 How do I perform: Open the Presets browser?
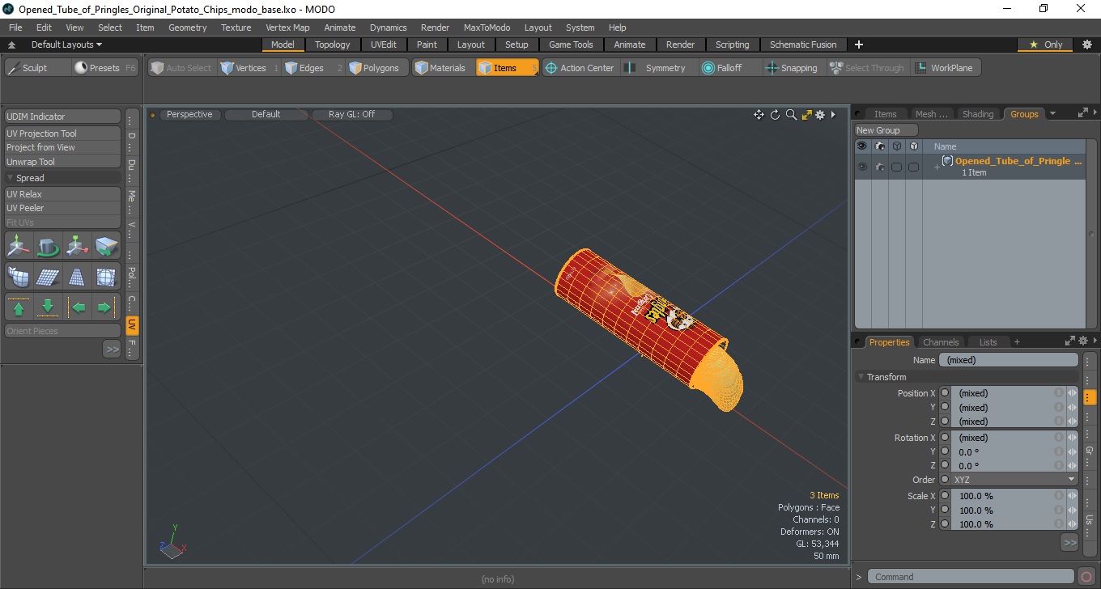(x=104, y=68)
